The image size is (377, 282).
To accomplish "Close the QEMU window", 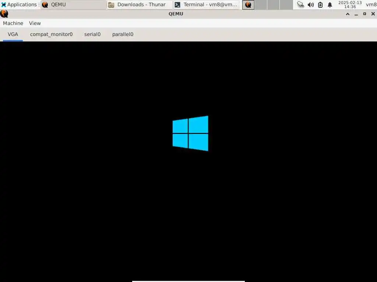I will [373, 14].
